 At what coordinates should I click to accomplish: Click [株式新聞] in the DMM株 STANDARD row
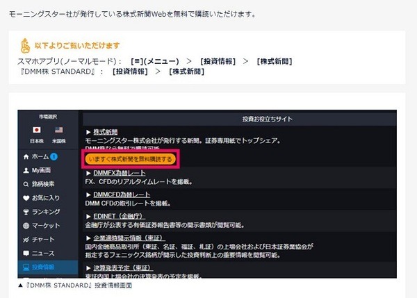[x=187, y=72]
